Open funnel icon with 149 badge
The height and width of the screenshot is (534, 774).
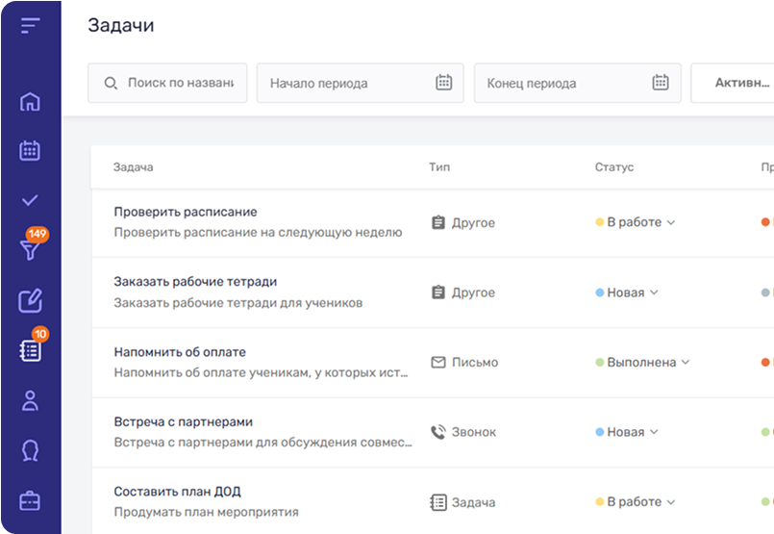(x=30, y=249)
